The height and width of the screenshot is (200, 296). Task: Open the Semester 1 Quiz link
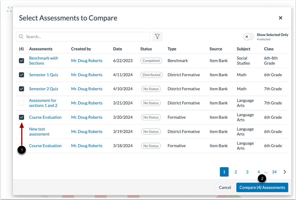(x=44, y=75)
